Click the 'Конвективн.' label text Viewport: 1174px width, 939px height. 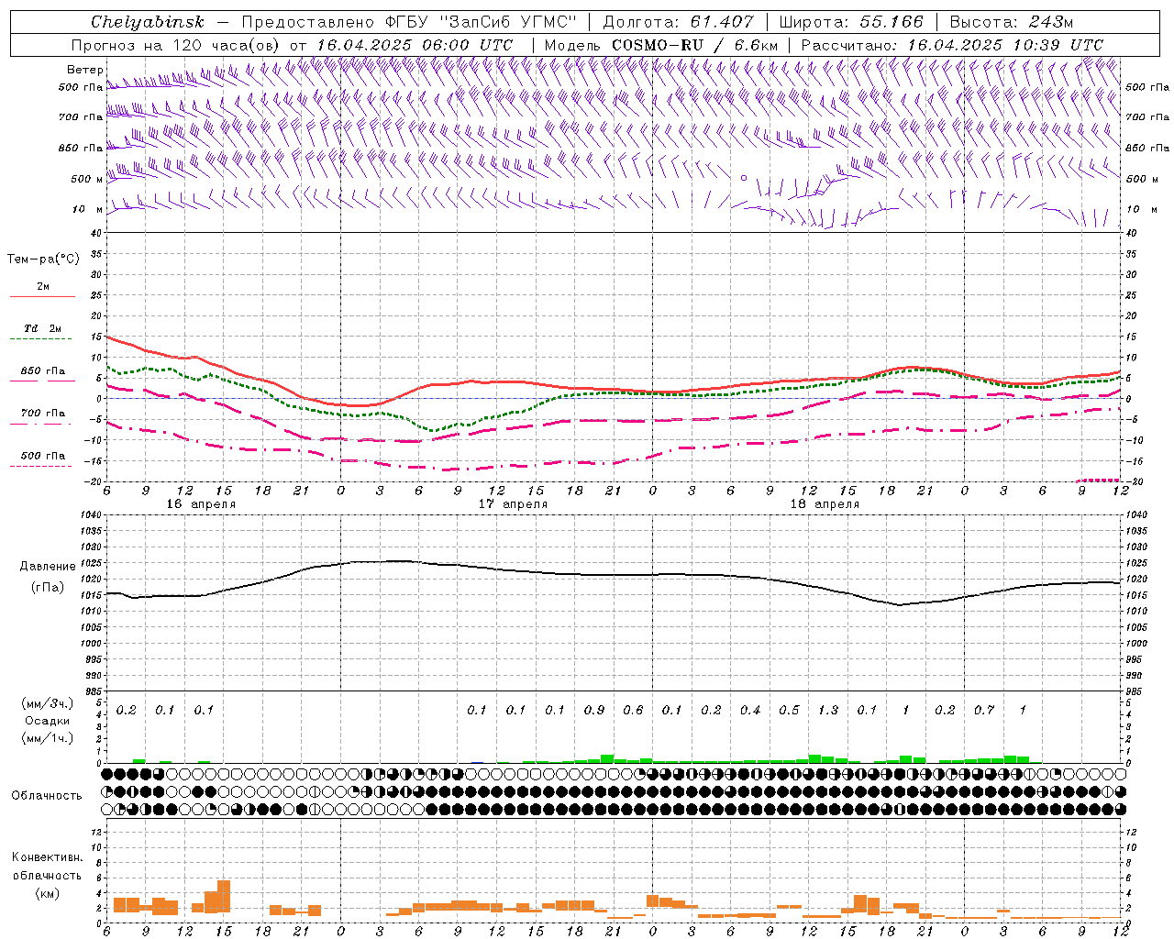(47, 857)
